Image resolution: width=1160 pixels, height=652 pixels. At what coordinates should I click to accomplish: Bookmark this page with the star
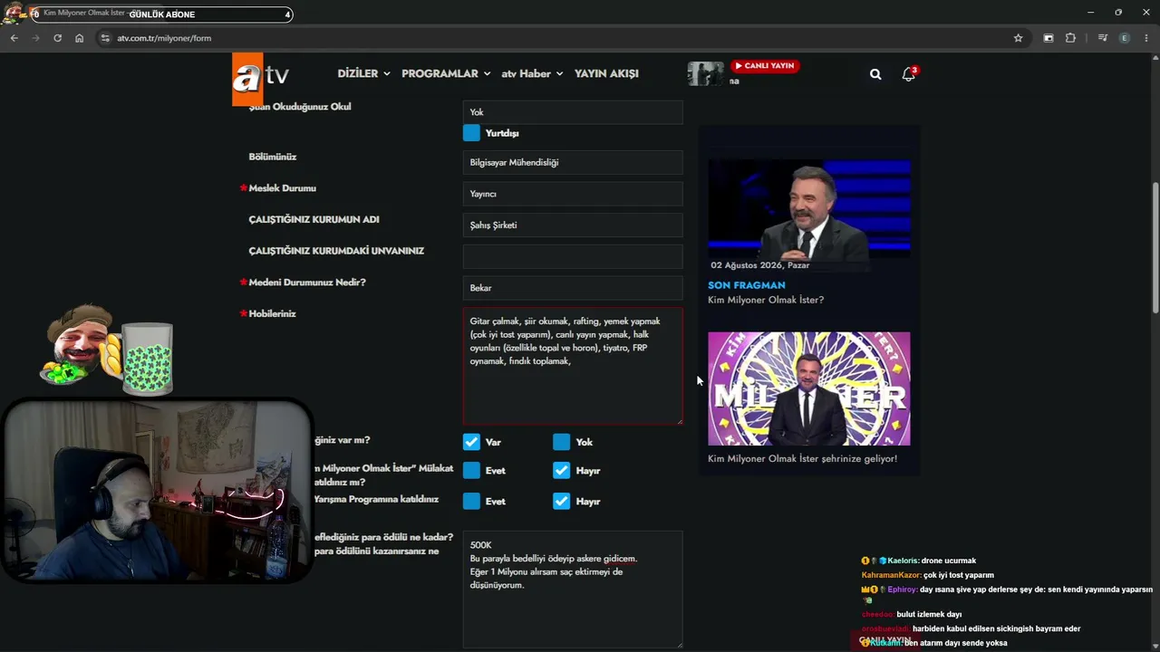[x=1018, y=38]
